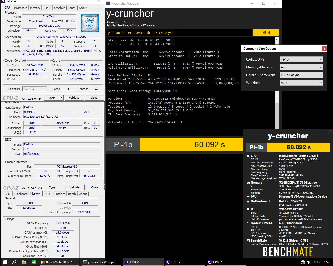Click the yellow RUN button in y-cruncher
The image size is (333, 266).
tap(266, 32)
